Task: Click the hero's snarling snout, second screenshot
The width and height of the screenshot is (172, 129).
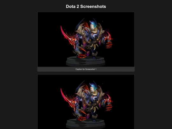Action: click(x=95, y=100)
